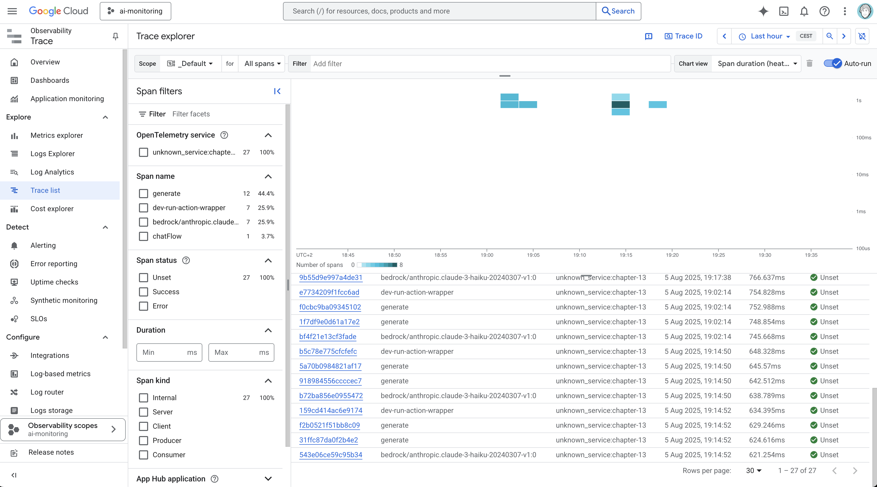Open the main navigation hamburger menu
The width and height of the screenshot is (877, 487).
pyautogui.click(x=12, y=11)
